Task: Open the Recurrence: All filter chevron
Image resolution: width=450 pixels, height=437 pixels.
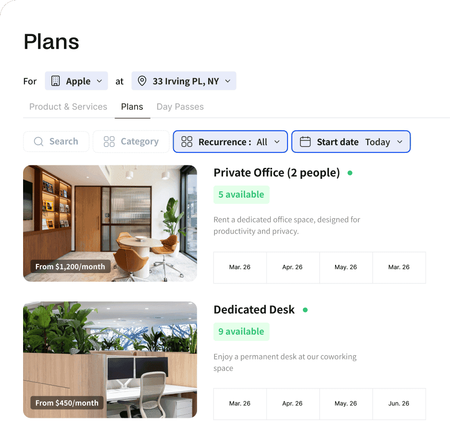Action: pos(277,142)
